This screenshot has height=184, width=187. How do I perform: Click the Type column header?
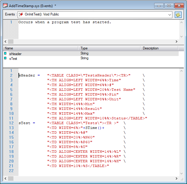[x=109, y=48]
